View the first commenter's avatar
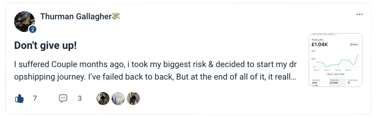376x118 pixels. click(103, 99)
